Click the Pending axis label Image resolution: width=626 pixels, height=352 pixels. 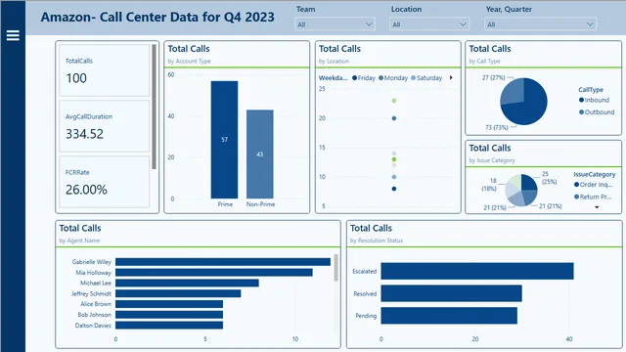tap(366, 316)
